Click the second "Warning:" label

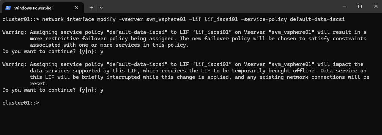coord(15,64)
